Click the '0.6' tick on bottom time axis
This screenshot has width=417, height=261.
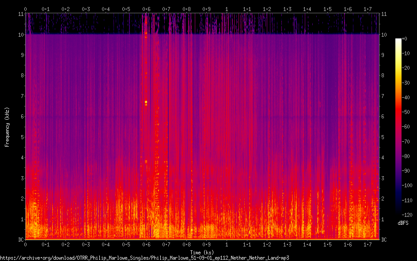(146, 244)
